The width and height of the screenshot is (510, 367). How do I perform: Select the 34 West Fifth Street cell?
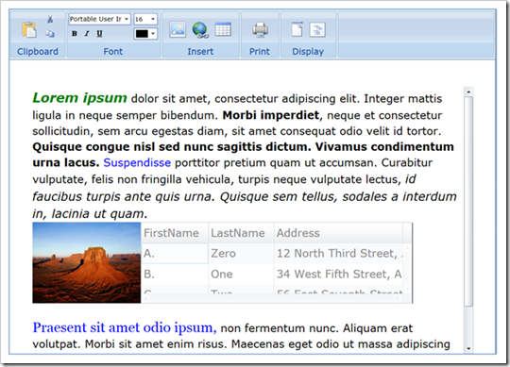click(338, 275)
